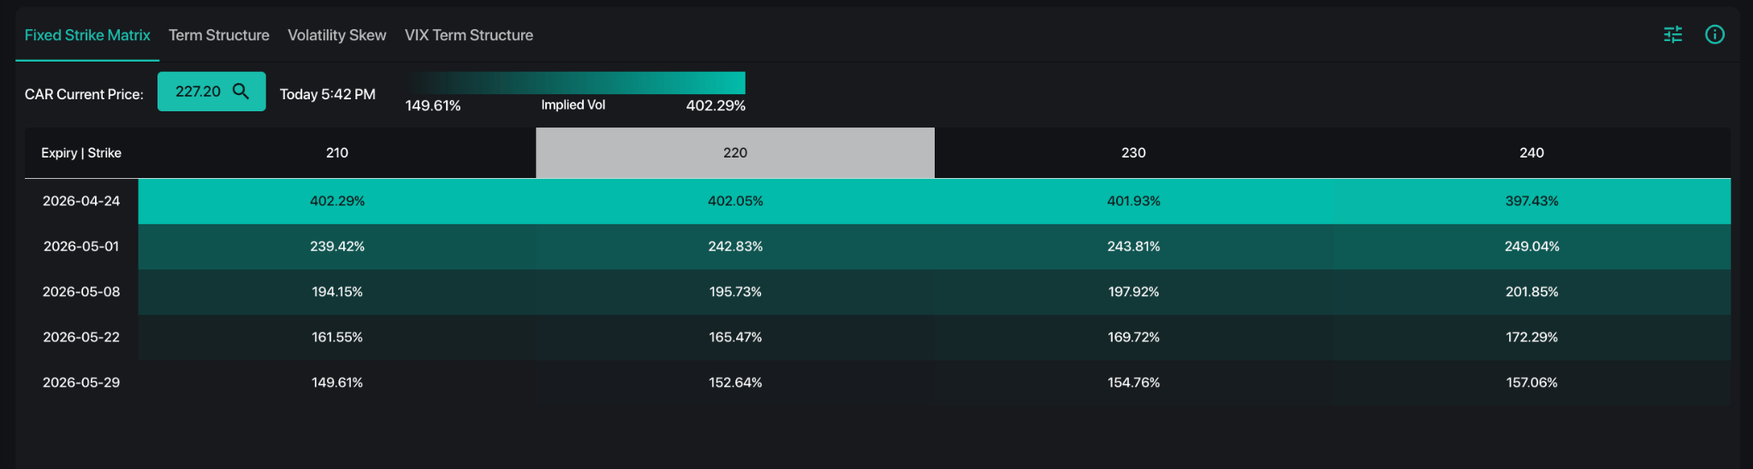The image size is (1753, 469).
Task: Click the Implied Vol gradient bar
Action: (x=575, y=83)
